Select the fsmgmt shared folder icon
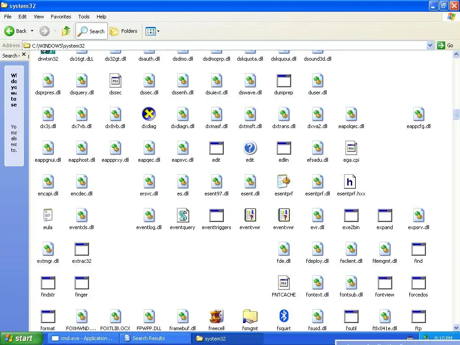Image resolution: width=460 pixels, height=345 pixels. coord(250,316)
